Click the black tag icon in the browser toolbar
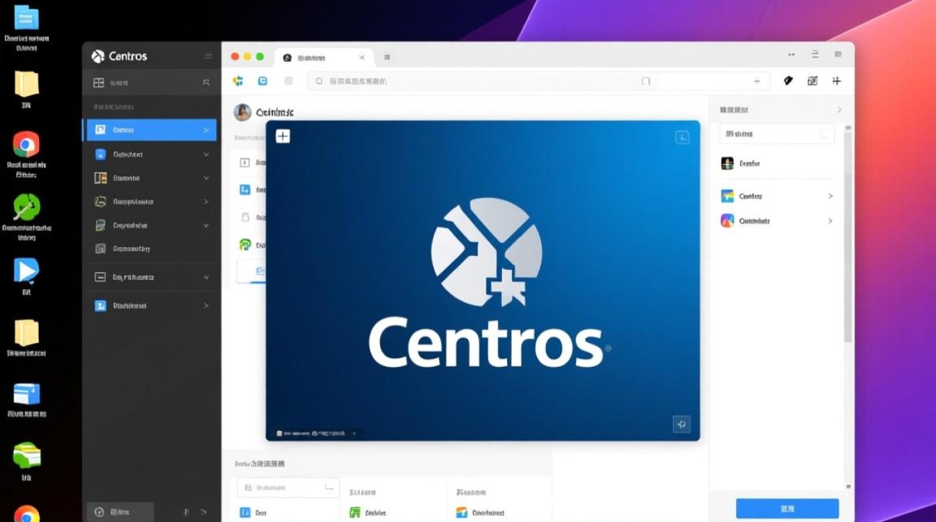The height and width of the screenshot is (522, 936). tap(788, 81)
